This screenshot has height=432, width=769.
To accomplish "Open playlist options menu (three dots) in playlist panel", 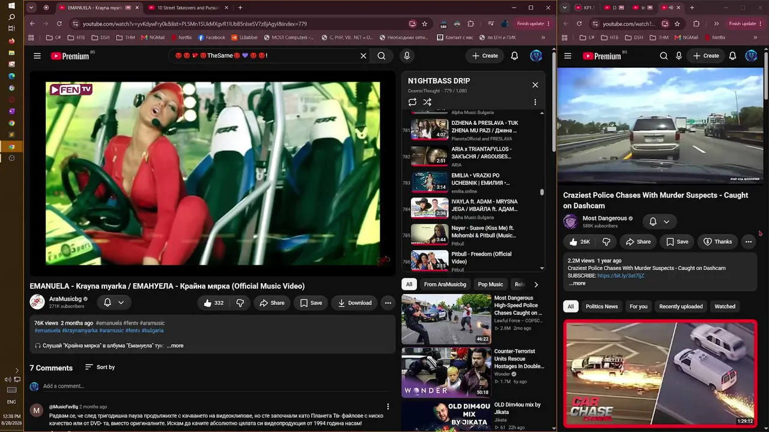I will [535, 102].
